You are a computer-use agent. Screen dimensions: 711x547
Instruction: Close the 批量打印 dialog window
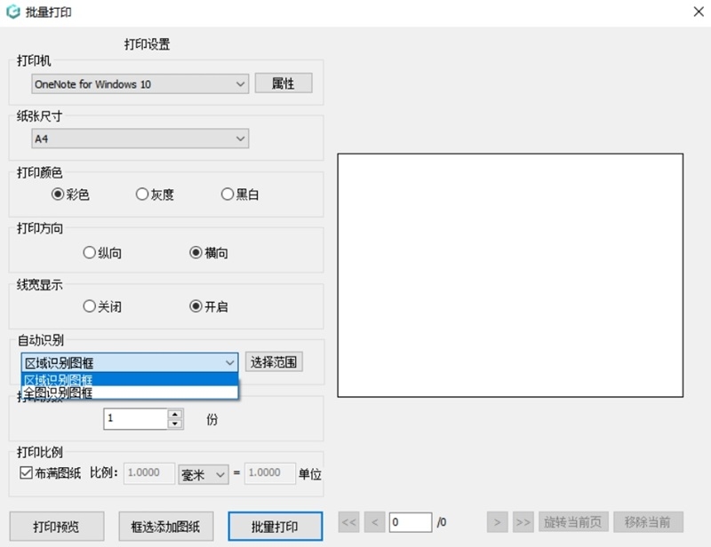point(699,12)
